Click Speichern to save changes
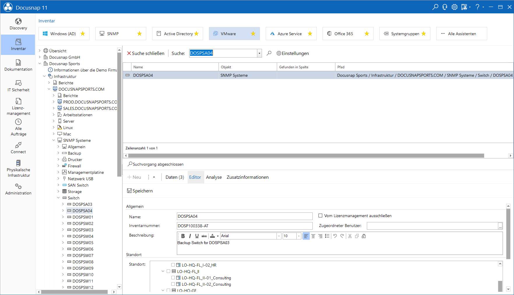Viewport: 514px width, 295px height. 140,191
